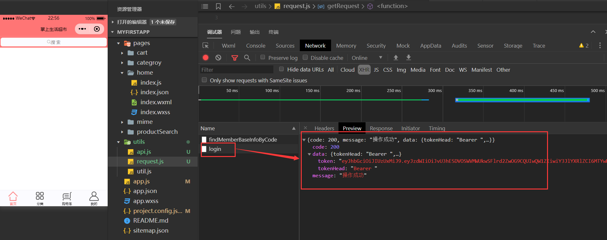607x240 pixels.
Task: Click the editor bookmark icon
Action: point(218,6)
